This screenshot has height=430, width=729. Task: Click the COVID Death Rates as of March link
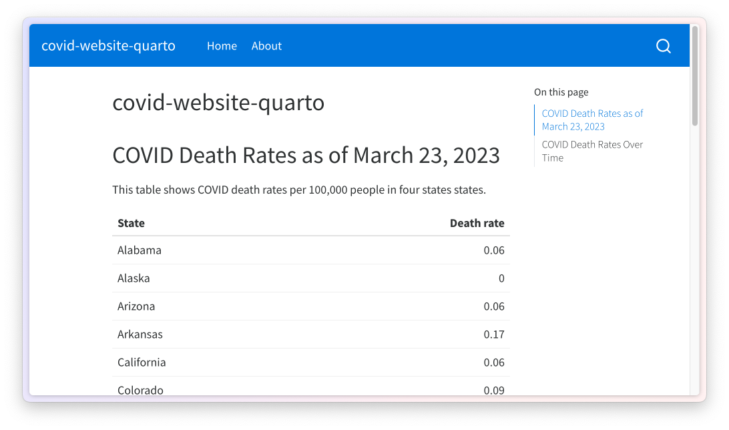click(x=591, y=120)
